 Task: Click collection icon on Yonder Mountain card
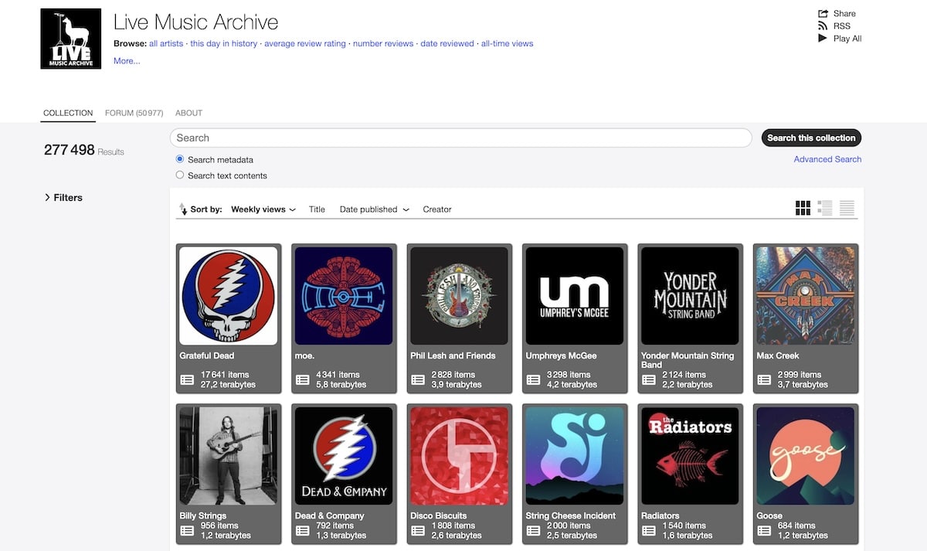coord(649,379)
